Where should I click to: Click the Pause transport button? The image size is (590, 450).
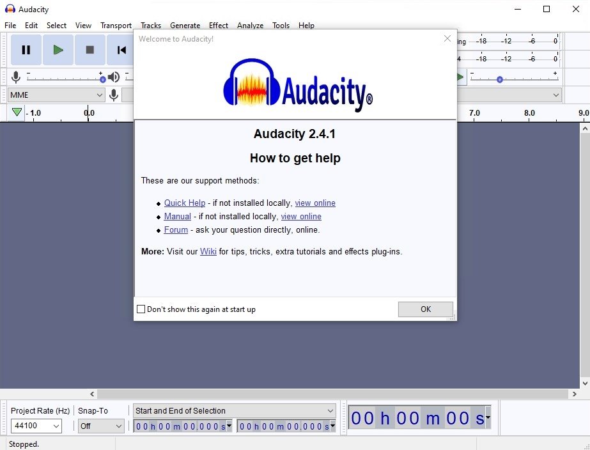click(26, 50)
